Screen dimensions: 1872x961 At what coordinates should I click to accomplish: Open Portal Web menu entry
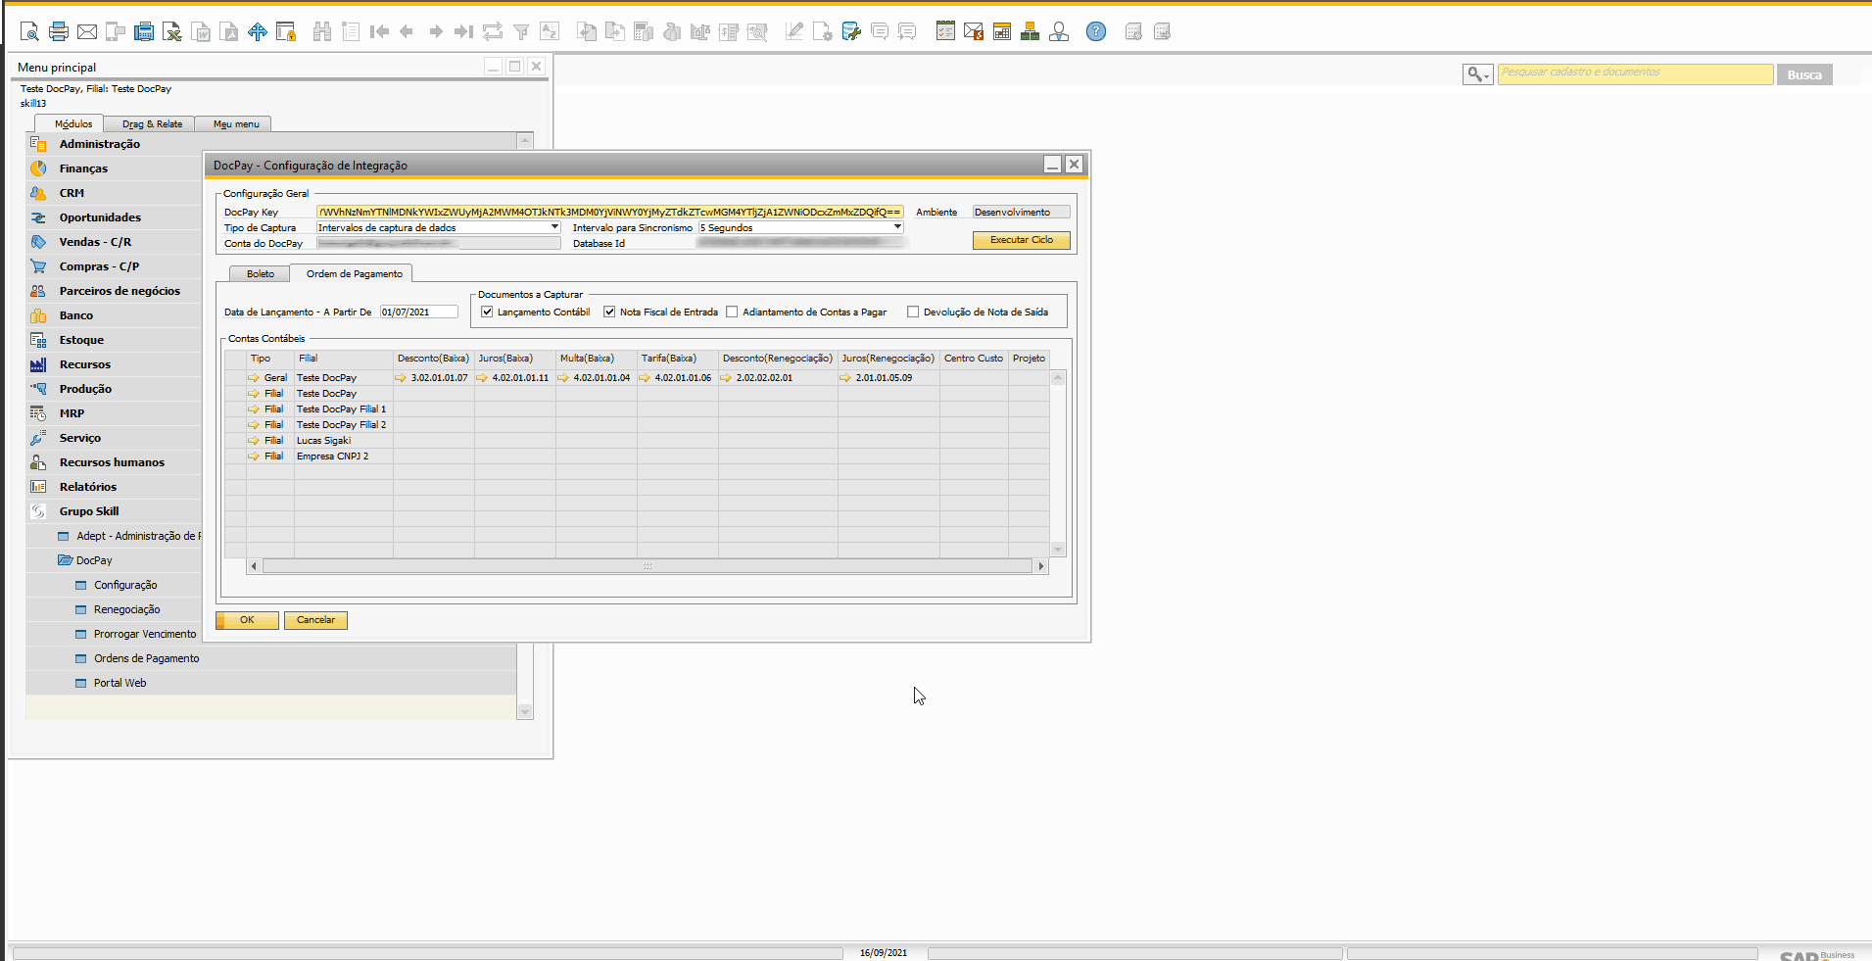click(x=120, y=683)
